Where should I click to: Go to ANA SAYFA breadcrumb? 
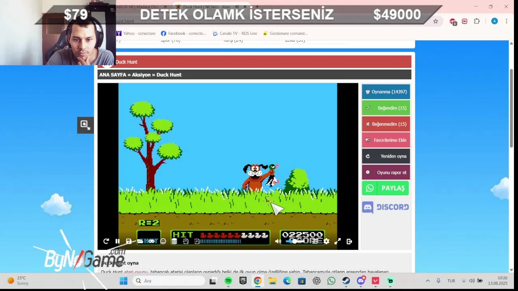[x=113, y=75]
